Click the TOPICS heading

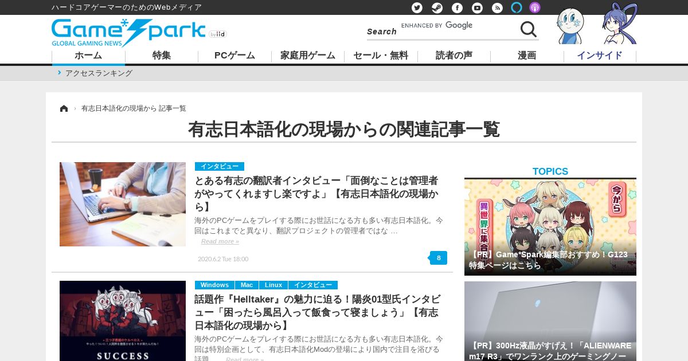click(550, 171)
